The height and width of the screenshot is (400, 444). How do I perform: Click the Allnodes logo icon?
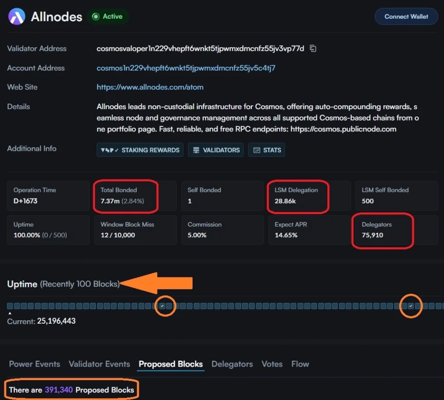point(16,16)
